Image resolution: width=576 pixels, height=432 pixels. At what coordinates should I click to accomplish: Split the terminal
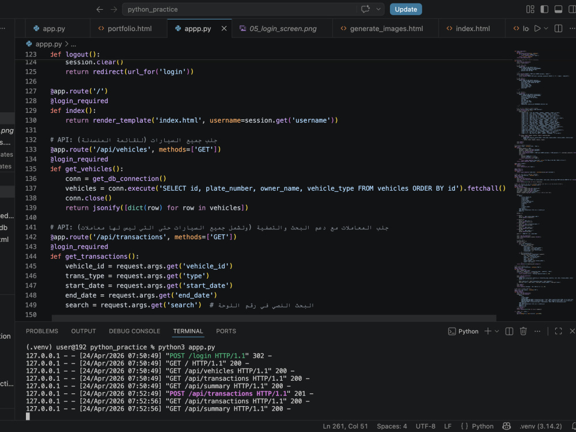pos(509,331)
